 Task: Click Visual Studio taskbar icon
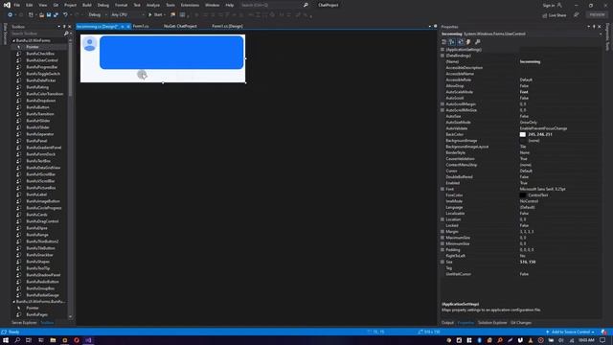[88, 340]
